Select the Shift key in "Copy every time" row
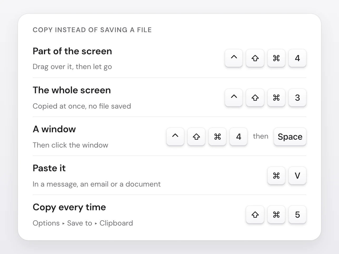 pyautogui.click(x=255, y=214)
